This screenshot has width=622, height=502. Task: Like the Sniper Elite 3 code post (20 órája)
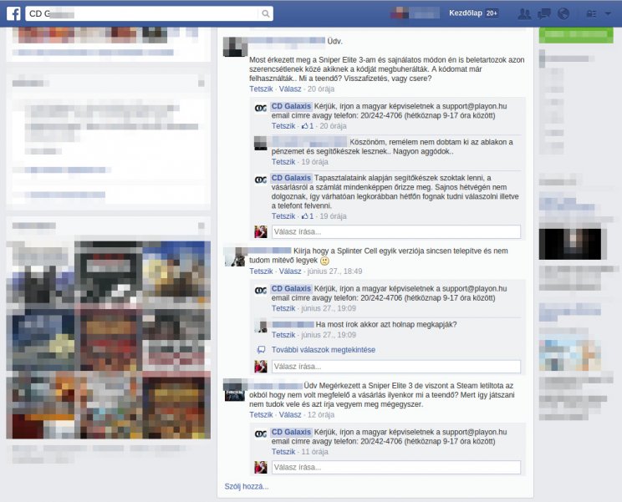261,89
